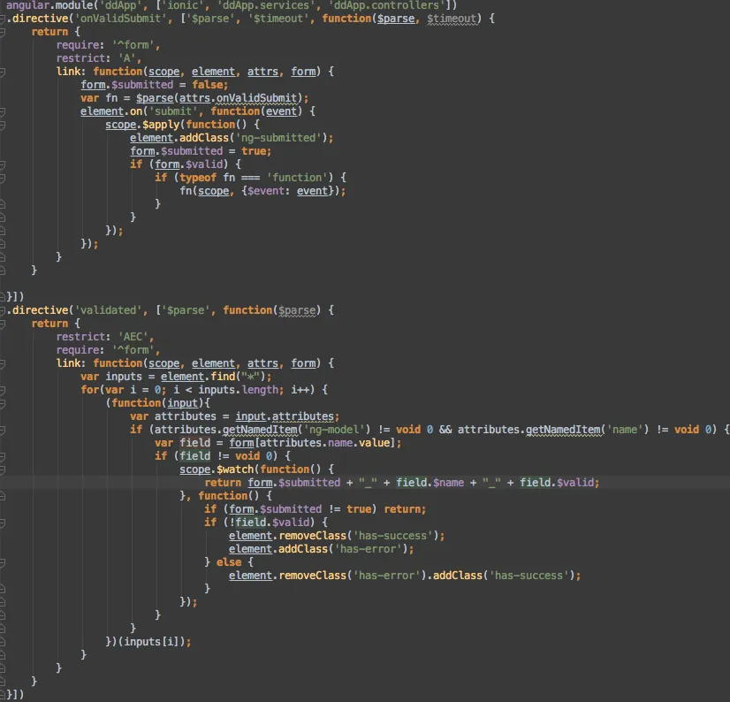Screen dimensions: 730x702
Task: Click 'input' parameter in function(input)
Action: pos(182,403)
